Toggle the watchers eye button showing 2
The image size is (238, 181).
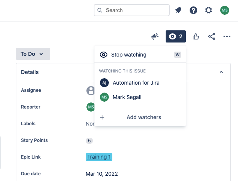click(176, 36)
